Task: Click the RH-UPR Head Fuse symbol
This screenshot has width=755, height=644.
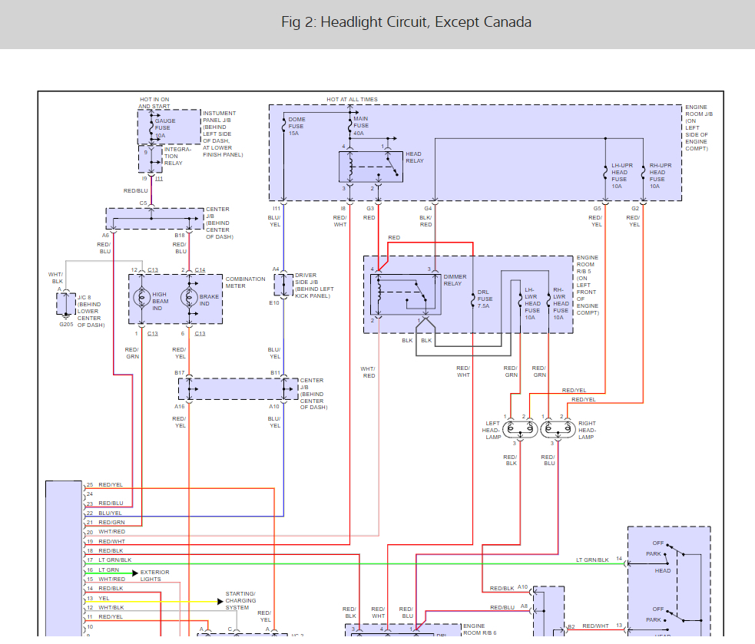Action: pyautogui.click(x=644, y=173)
